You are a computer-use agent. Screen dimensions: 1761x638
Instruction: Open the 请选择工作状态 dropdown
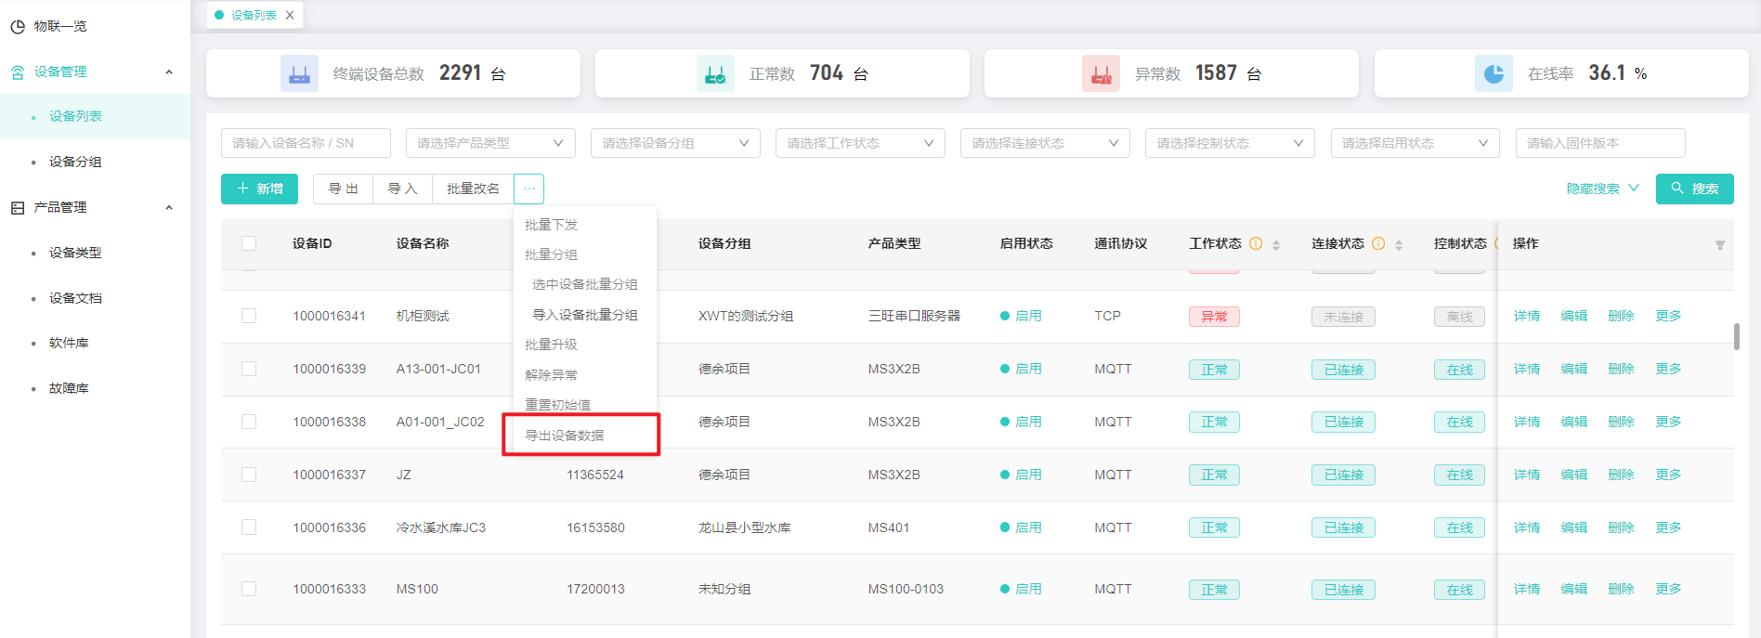pos(859,143)
